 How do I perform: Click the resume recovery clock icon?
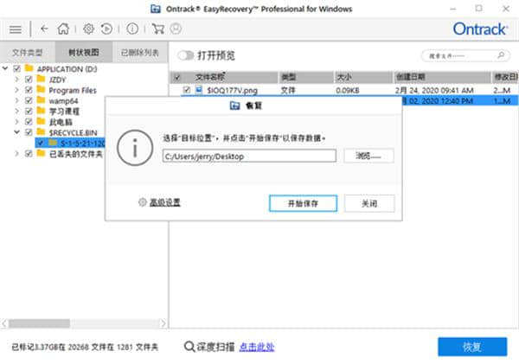[106, 29]
